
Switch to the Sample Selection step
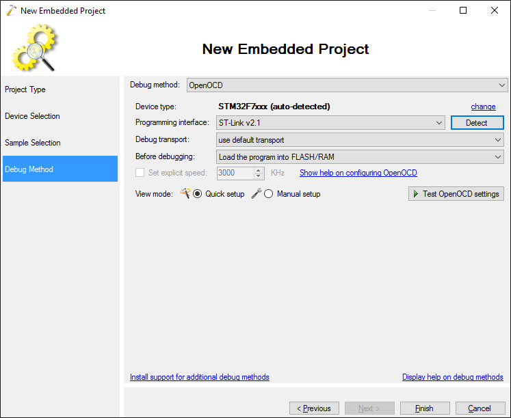coord(60,143)
